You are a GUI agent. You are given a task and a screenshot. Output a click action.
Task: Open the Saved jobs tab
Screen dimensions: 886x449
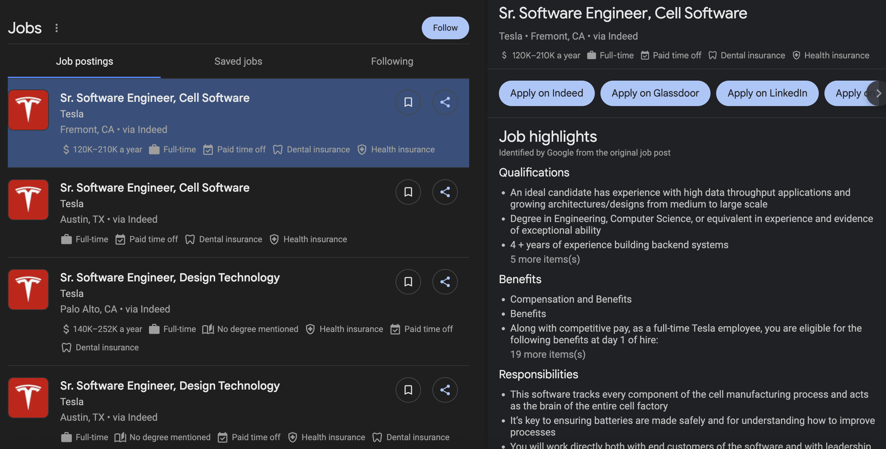(238, 61)
